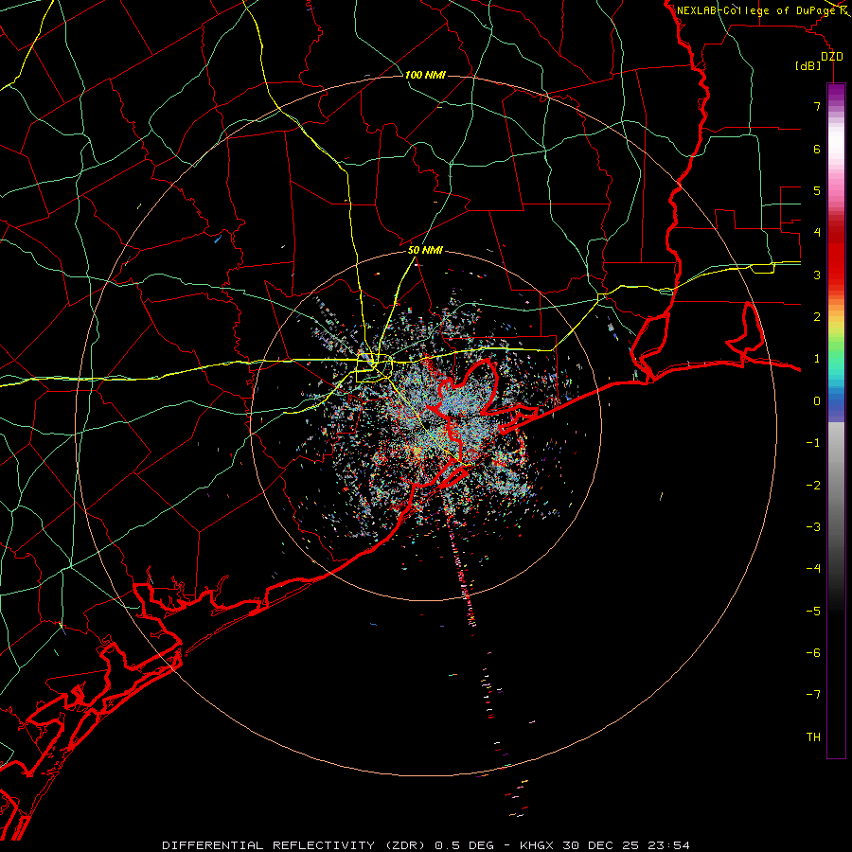This screenshot has height=852, width=852.
Task: Click the -4 value on color scale
Action: click(x=813, y=569)
